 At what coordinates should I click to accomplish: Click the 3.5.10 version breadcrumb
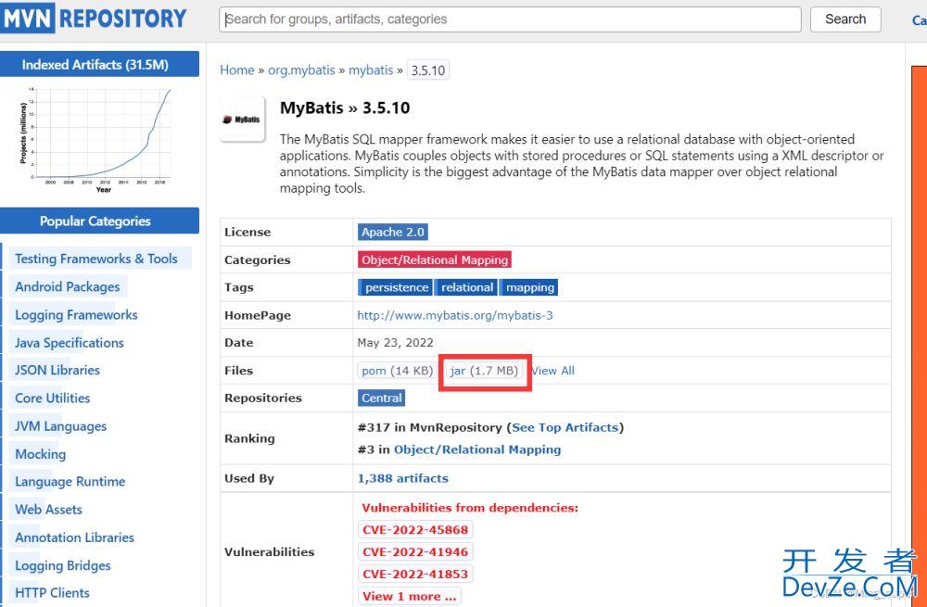428,70
